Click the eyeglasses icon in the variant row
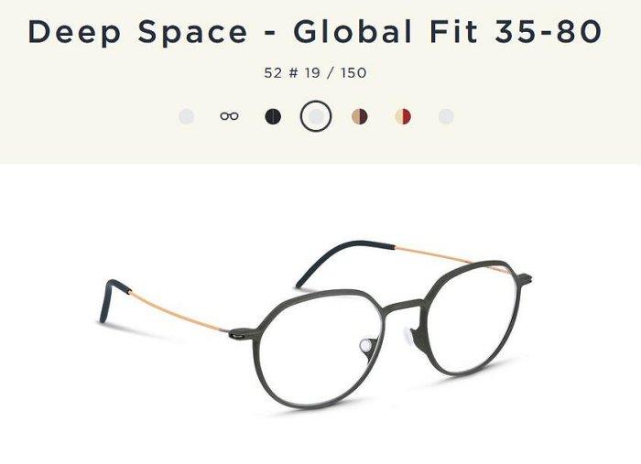 229,116
